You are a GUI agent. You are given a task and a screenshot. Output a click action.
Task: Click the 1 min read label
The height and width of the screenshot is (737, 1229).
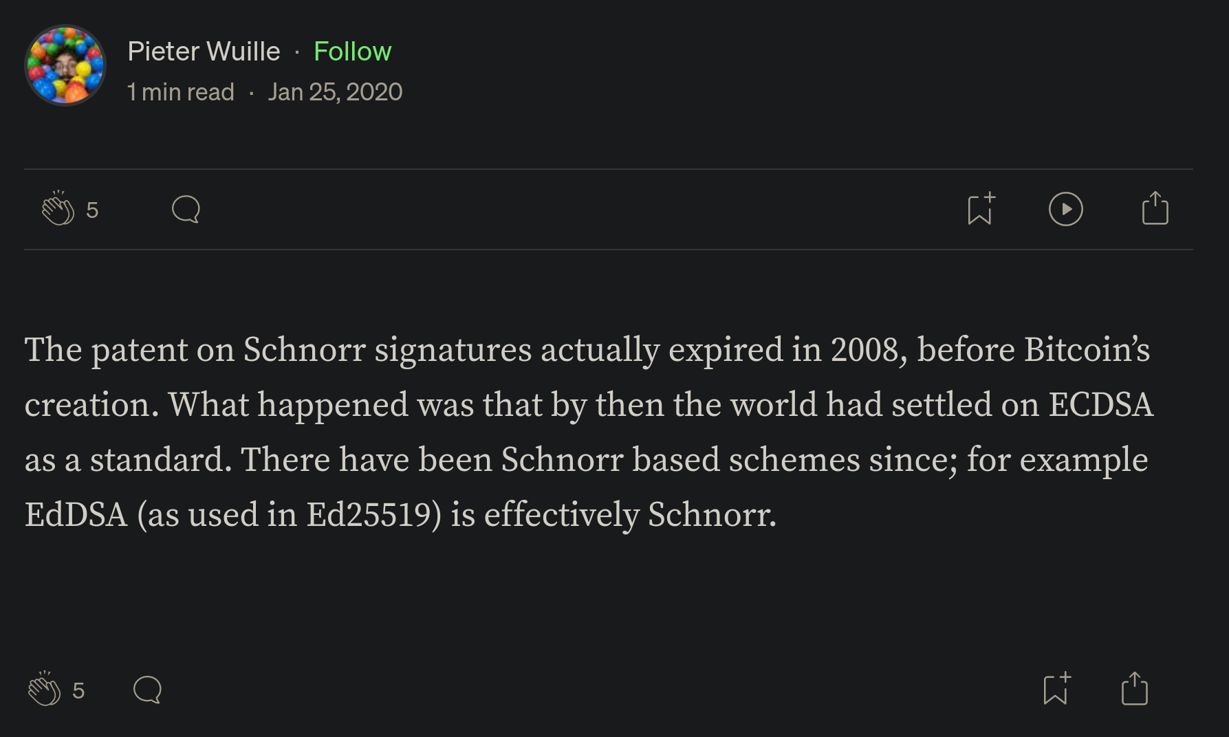(x=181, y=92)
